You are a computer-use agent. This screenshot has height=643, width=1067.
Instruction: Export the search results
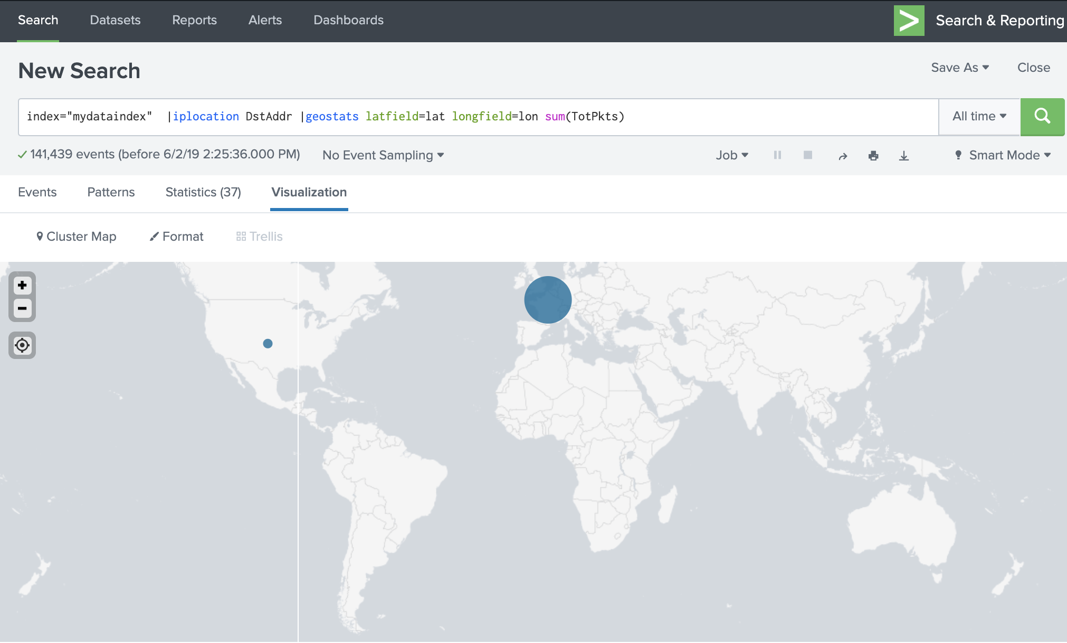point(904,155)
